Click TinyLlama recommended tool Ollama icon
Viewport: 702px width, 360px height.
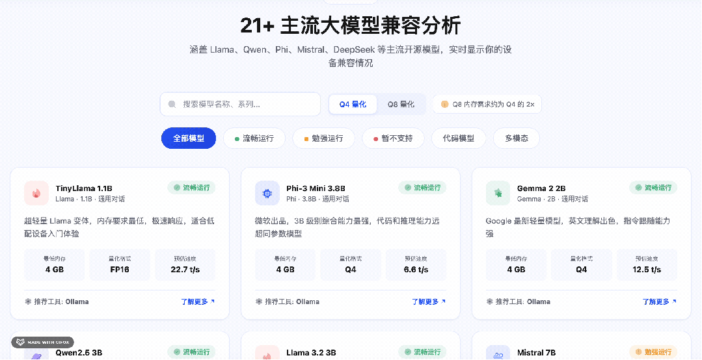pos(28,302)
